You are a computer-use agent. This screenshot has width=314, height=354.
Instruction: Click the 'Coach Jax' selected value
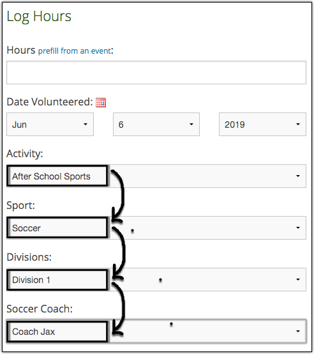pyautogui.click(x=34, y=332)
